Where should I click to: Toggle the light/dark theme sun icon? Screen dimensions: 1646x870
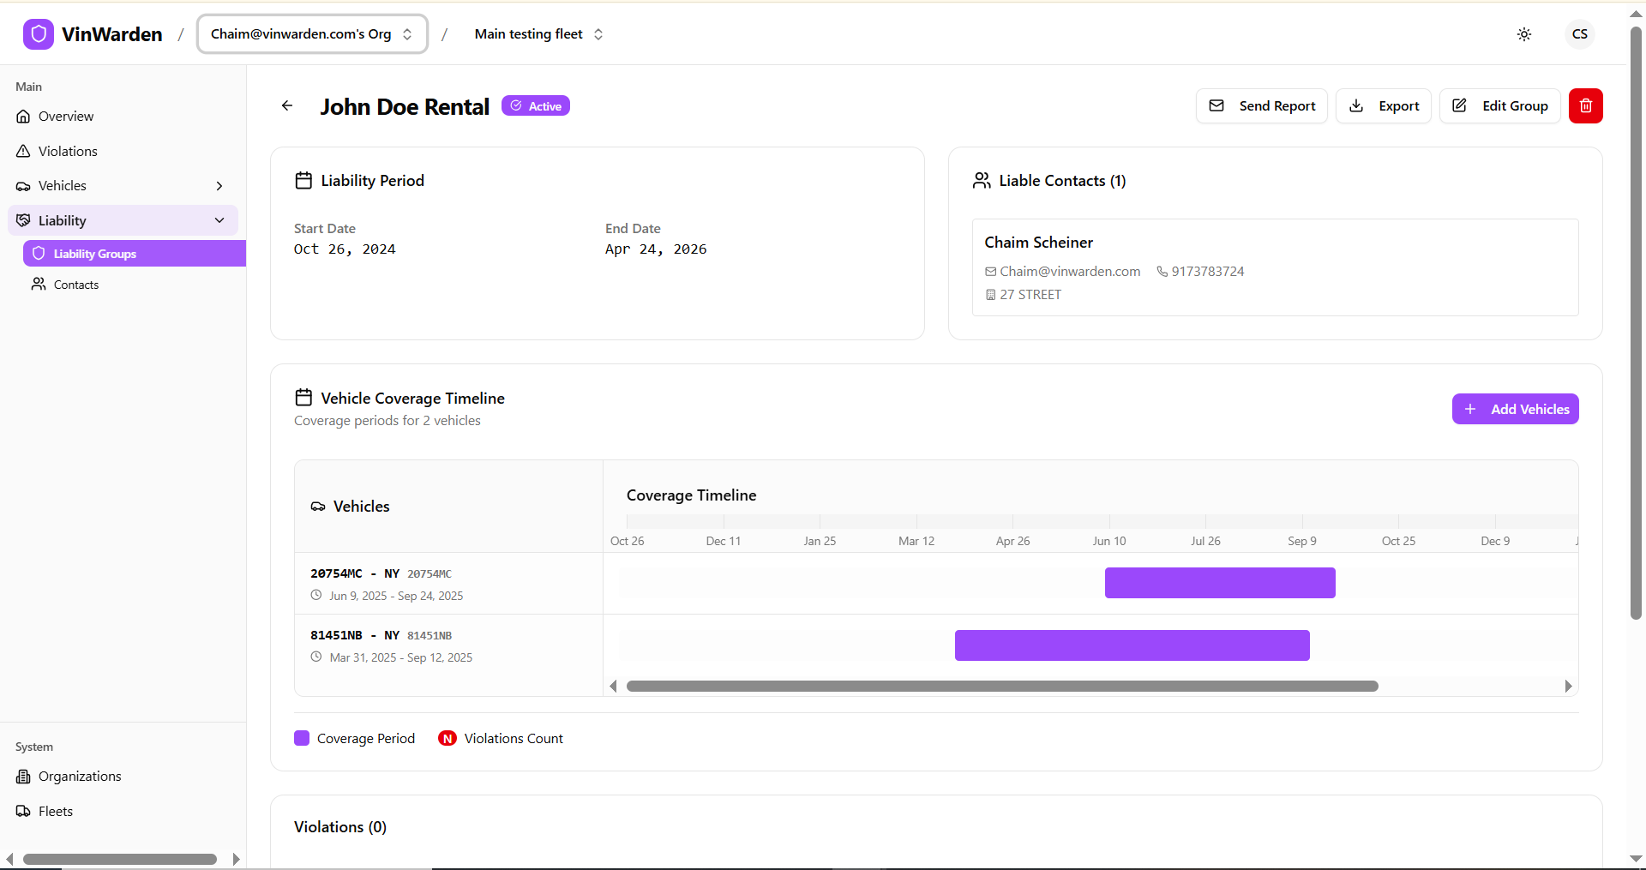(x=1523, y=34)
